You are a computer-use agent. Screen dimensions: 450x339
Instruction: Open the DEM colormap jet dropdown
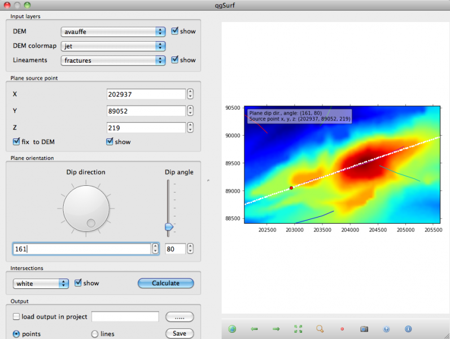coord(112,46)
